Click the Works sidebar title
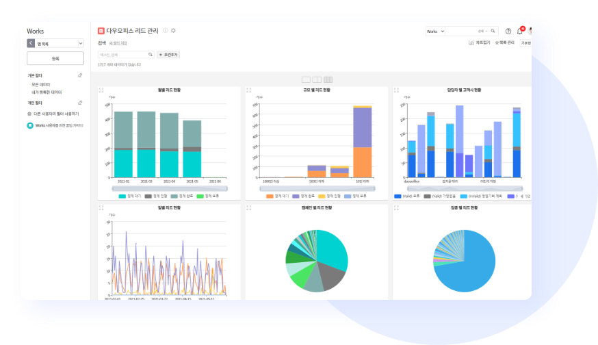Screen dimensions: 598x345 pyautogui.click(x=35, y=31)
